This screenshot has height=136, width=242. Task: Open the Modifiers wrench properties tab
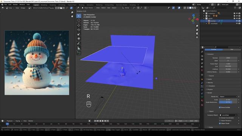click(x=202, y=83)
